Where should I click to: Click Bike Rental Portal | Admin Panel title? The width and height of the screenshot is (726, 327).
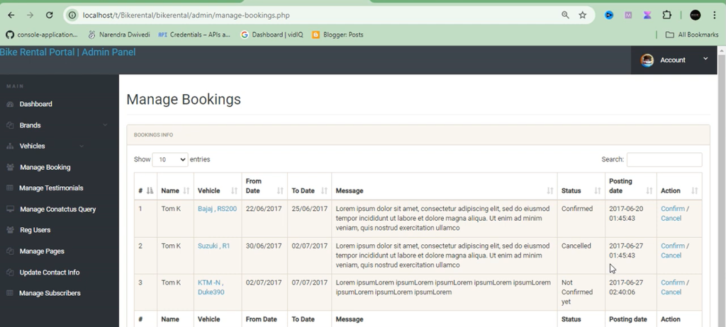pyautogui.click(x=67, y=52)
